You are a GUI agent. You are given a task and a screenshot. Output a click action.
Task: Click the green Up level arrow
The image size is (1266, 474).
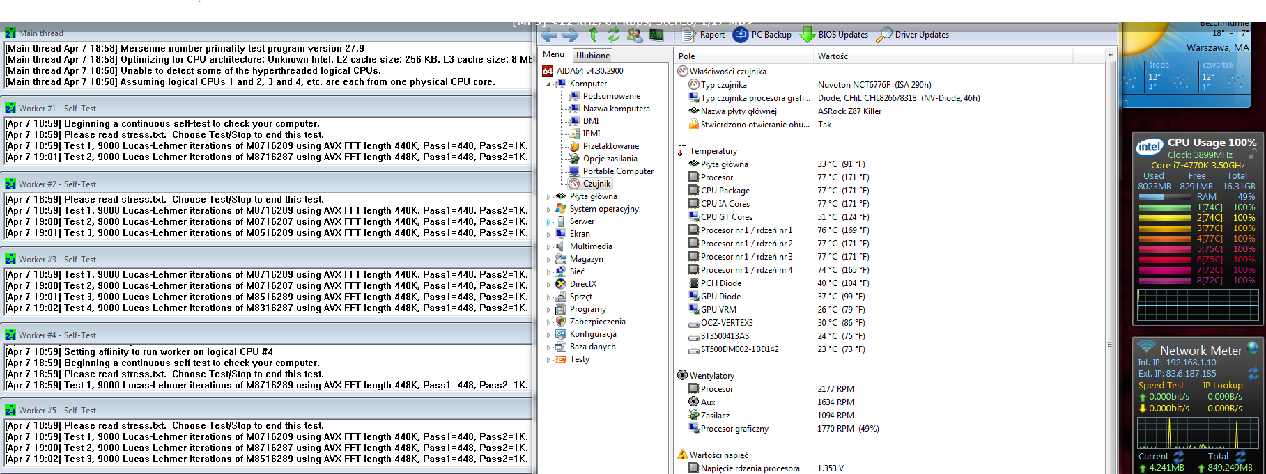(593, 35)
